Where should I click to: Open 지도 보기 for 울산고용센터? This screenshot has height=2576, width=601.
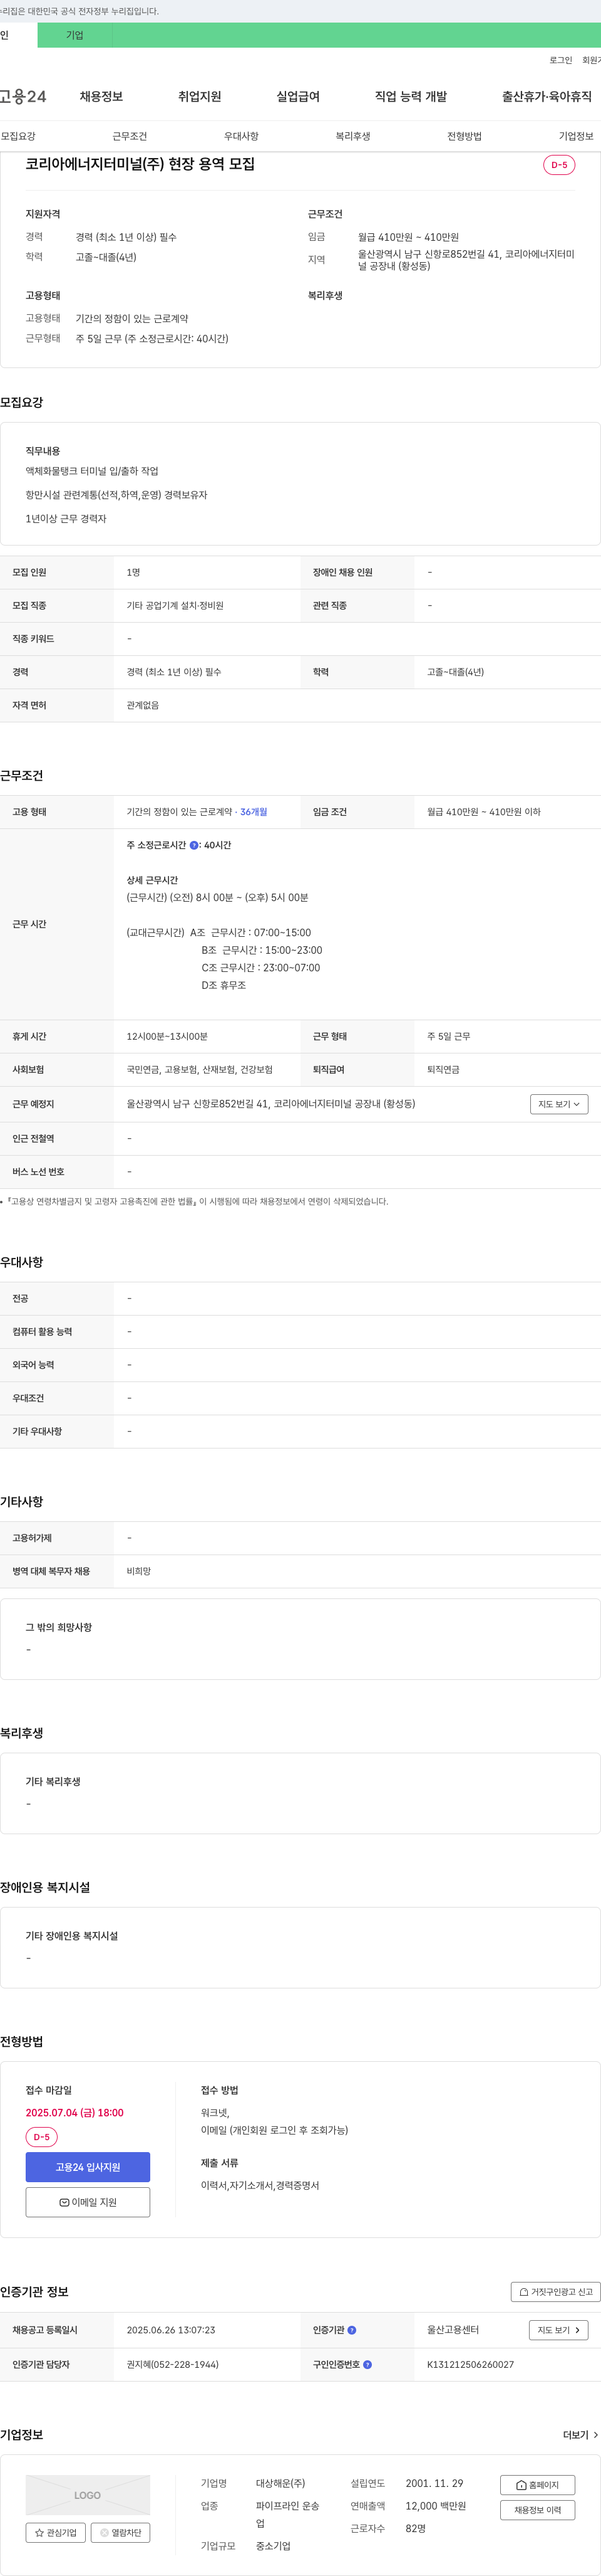pos(559,2330)
